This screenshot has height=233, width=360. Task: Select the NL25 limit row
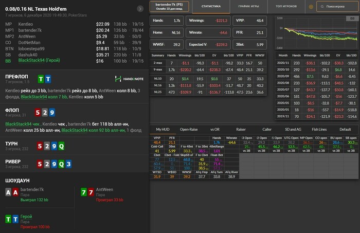(x=208, y=92)
